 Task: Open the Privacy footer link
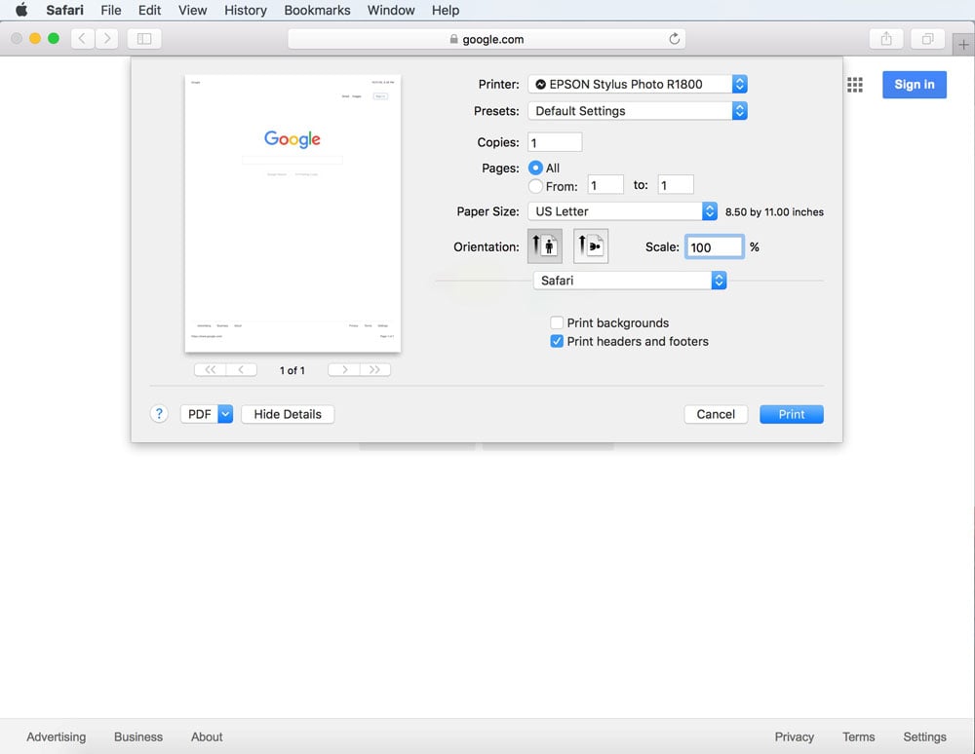pos(794,736)
